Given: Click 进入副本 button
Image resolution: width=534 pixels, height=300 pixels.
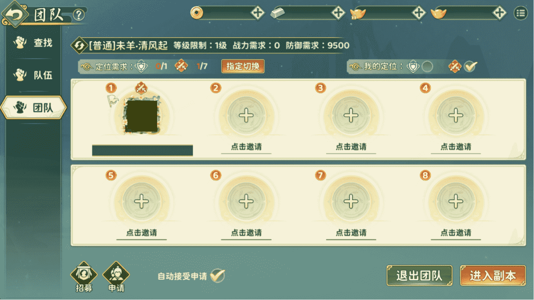Looking at the screenshot, I should tap(493, 276).
